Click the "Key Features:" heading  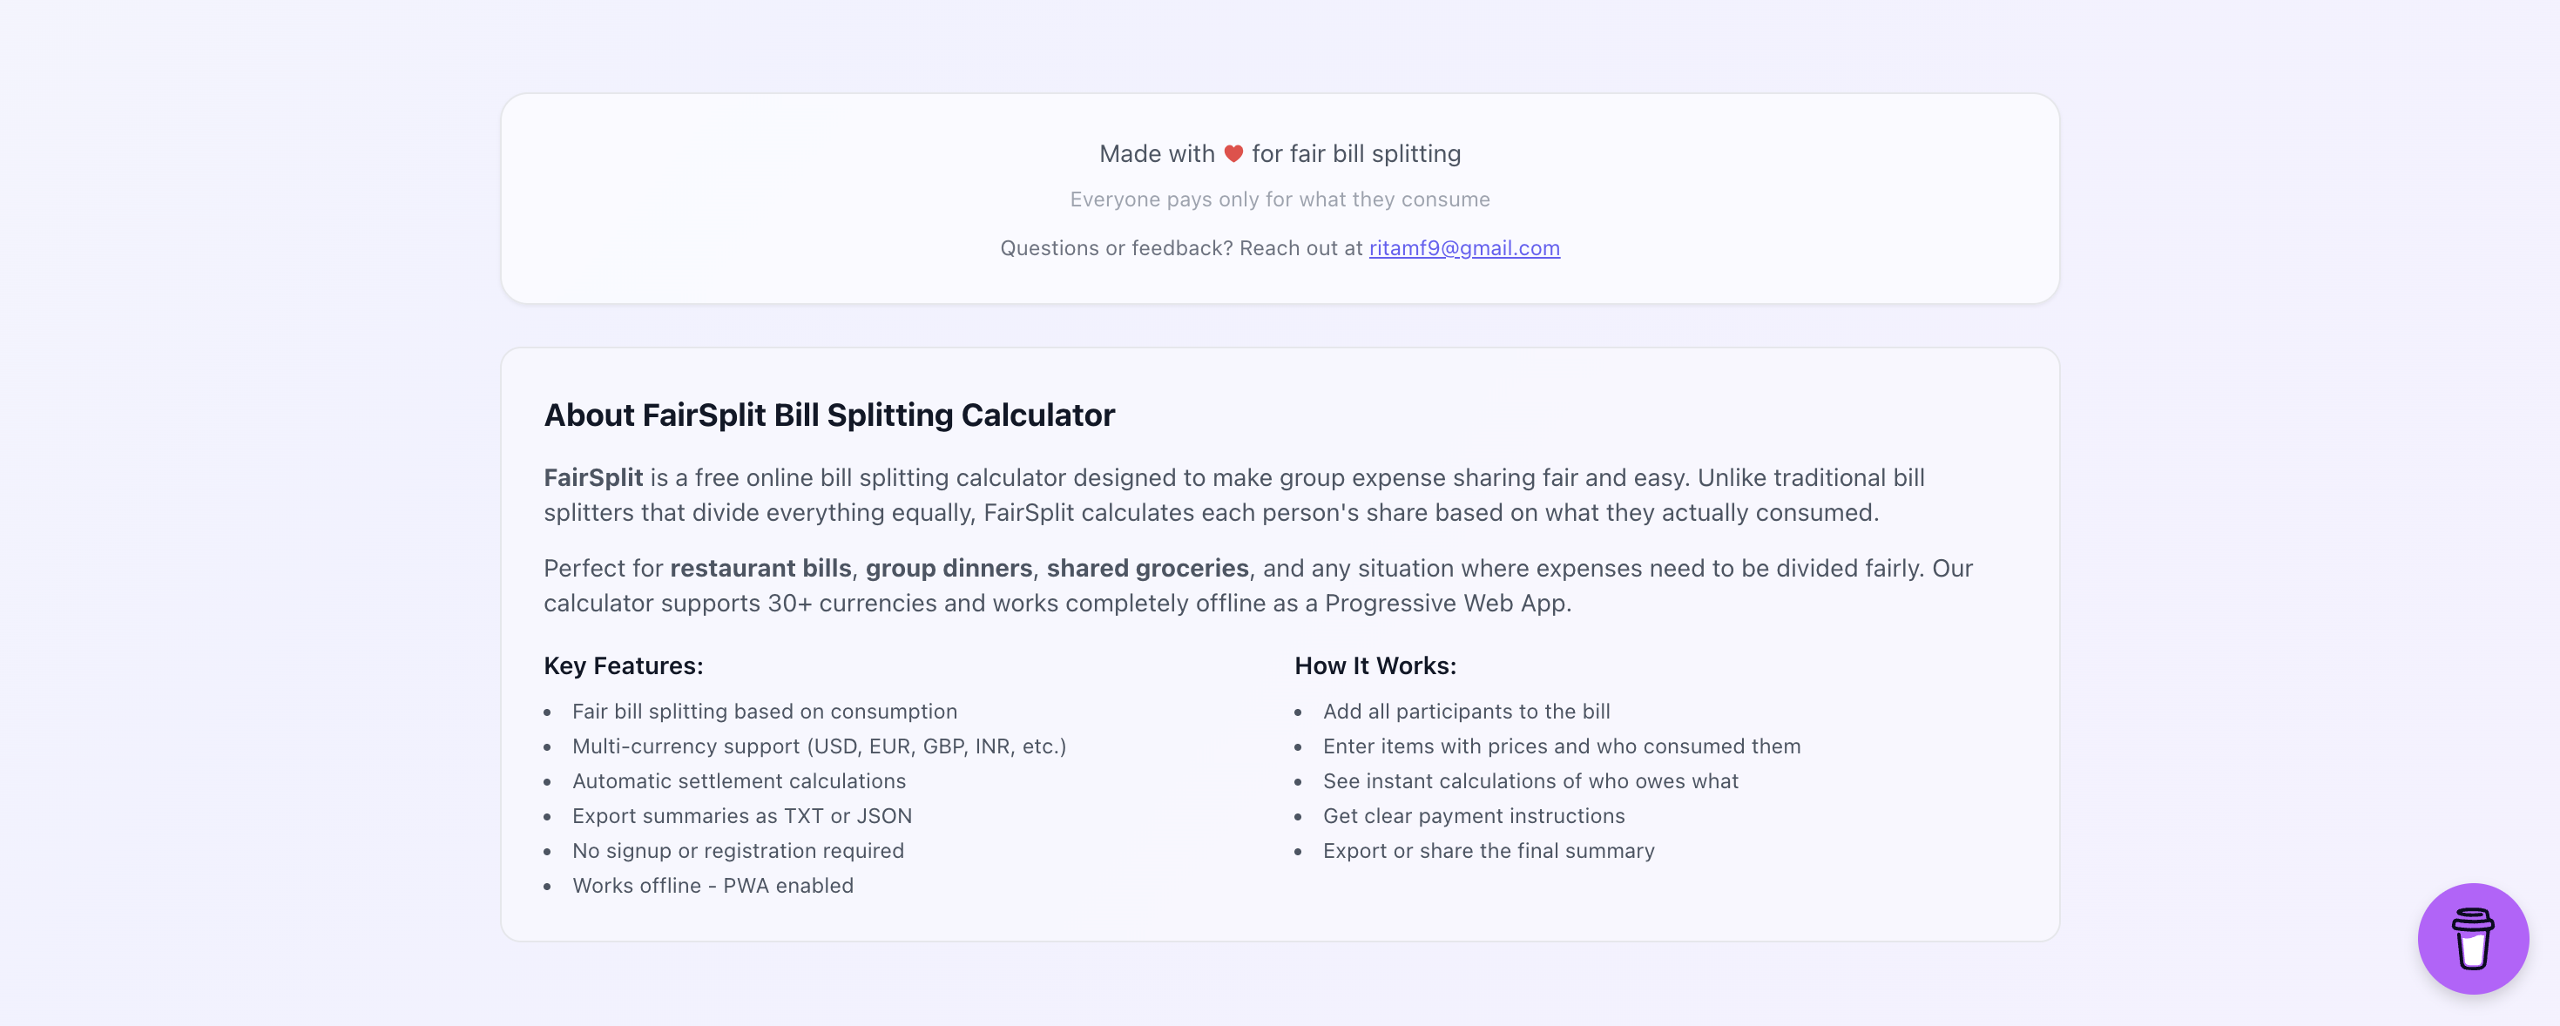[623, 665]
